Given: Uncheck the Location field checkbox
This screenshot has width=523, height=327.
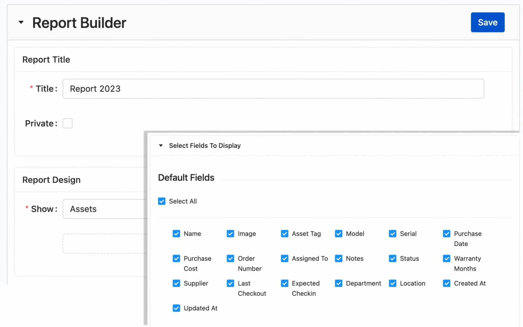Looking at the screenshot, I should click(x=393, y=283).
